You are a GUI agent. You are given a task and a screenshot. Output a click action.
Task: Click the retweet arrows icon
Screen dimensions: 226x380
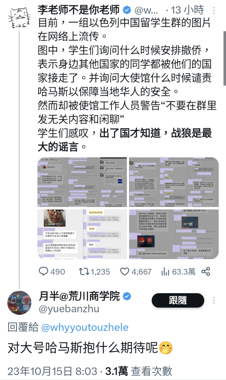click(84, 271)
